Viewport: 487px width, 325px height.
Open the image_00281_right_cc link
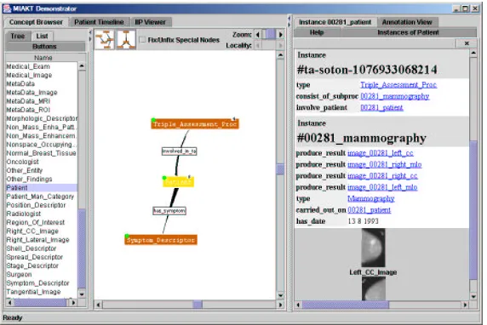[382, 176]
